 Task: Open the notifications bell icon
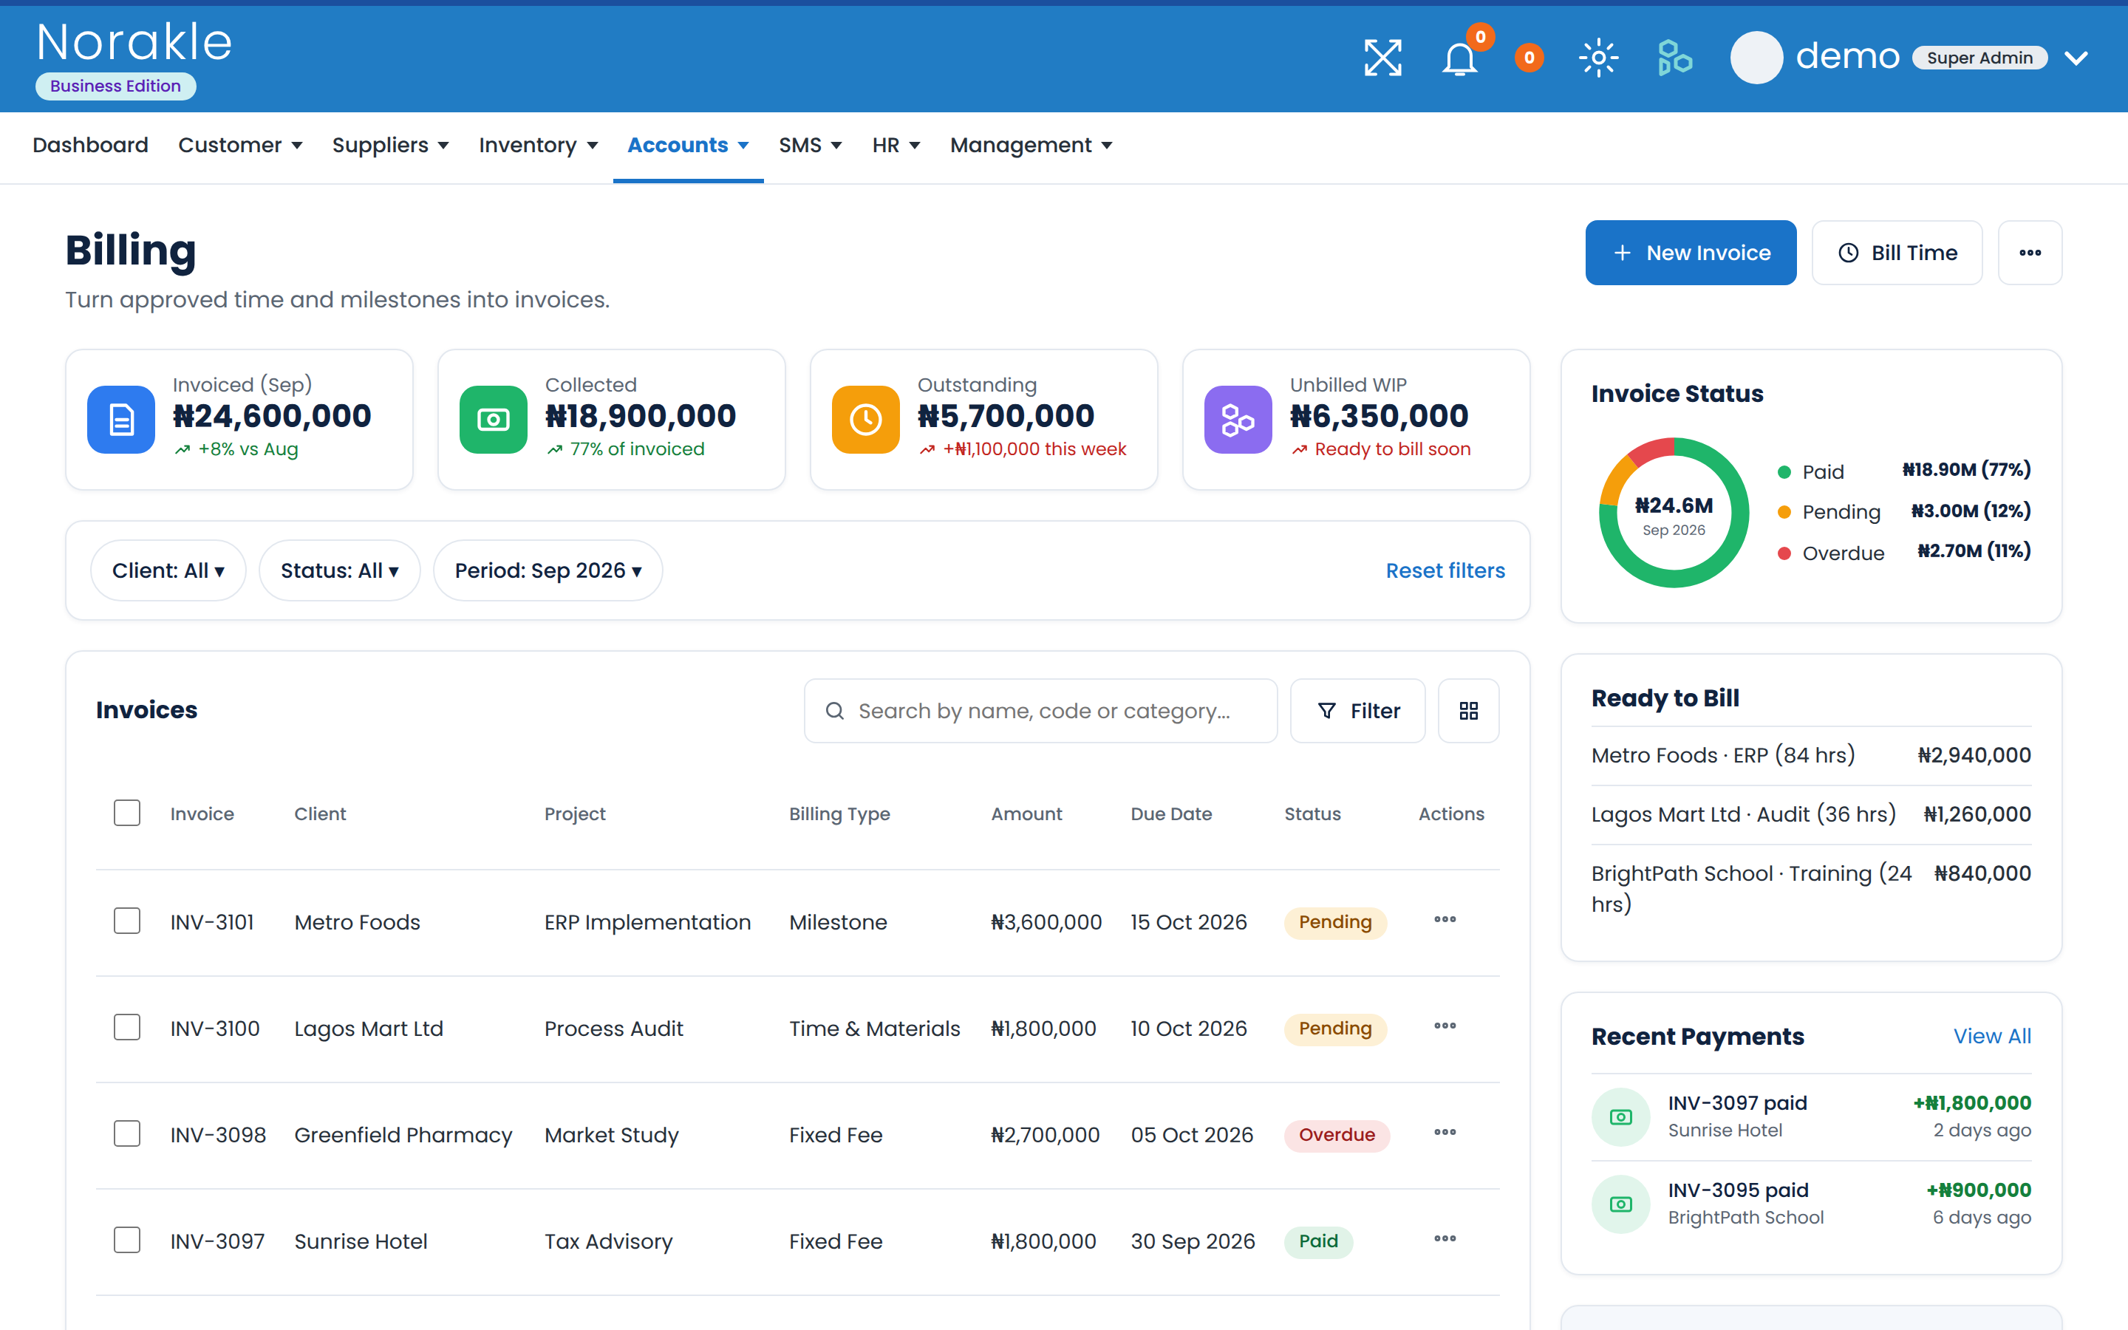(x=1460, y=59)
